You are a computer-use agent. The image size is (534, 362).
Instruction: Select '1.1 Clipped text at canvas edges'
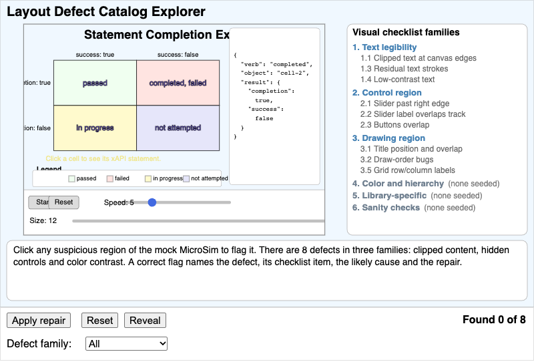(x=419, y=58)
